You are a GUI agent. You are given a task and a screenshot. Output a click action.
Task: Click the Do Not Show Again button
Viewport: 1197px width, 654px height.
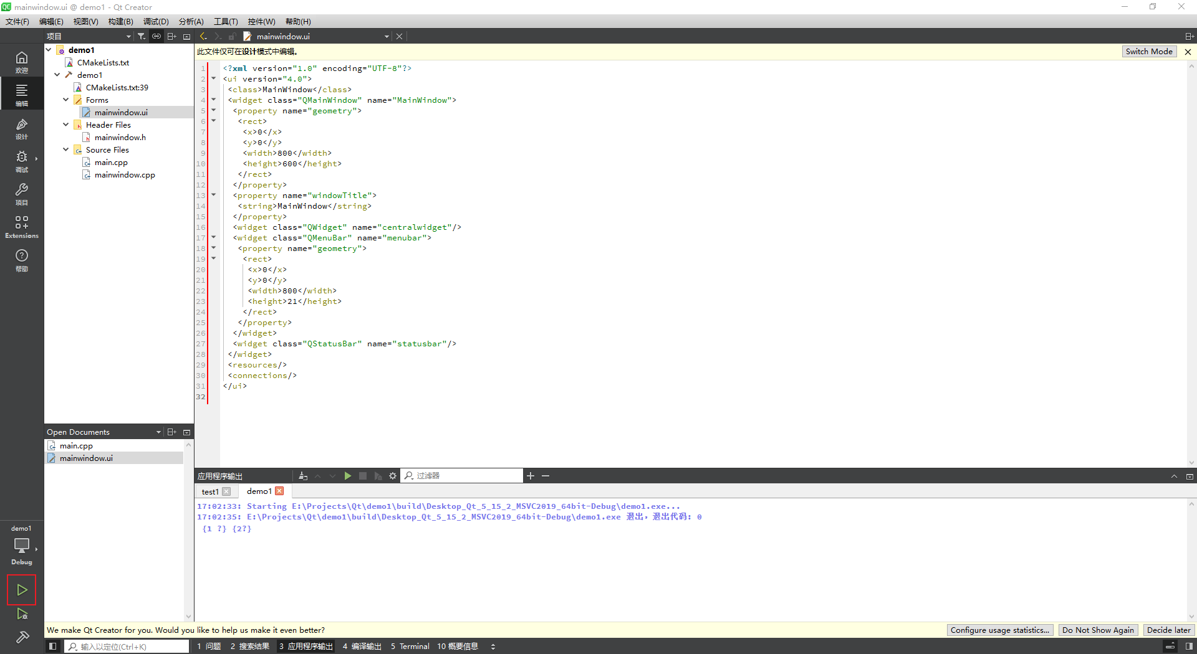pos(1097,630)
